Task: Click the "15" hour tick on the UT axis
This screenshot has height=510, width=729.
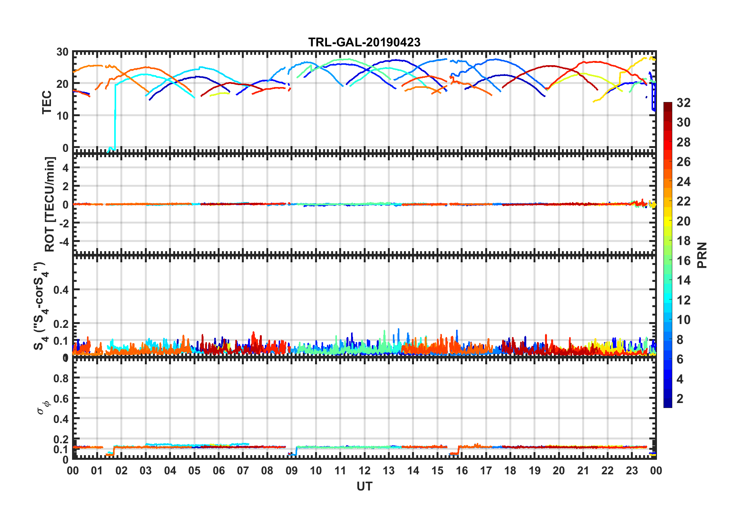Action: (x=437, y=471)
